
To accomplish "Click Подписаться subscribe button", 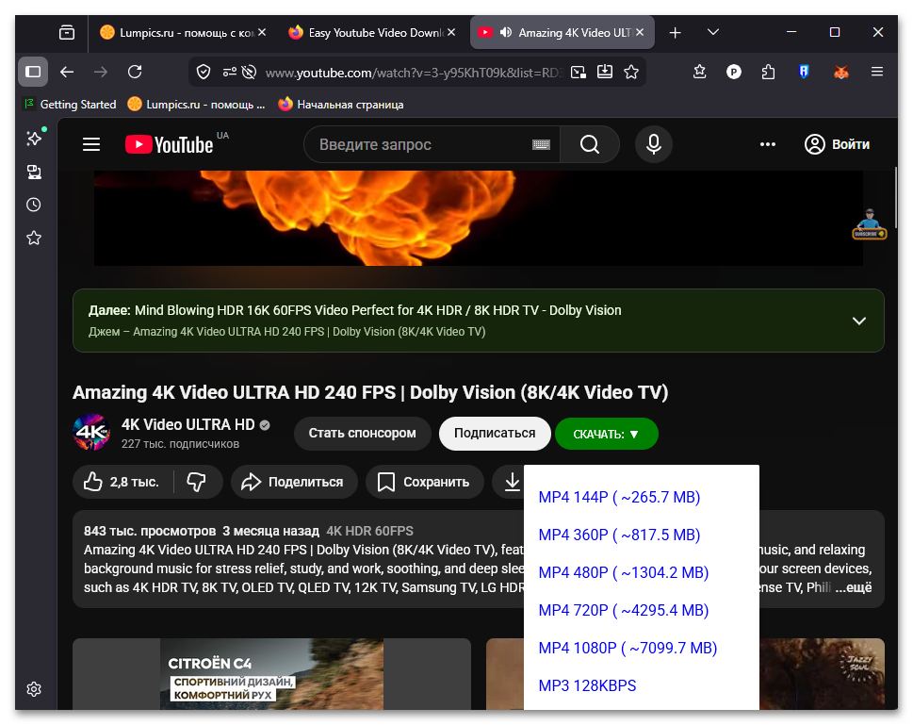I will pos(495,434).
